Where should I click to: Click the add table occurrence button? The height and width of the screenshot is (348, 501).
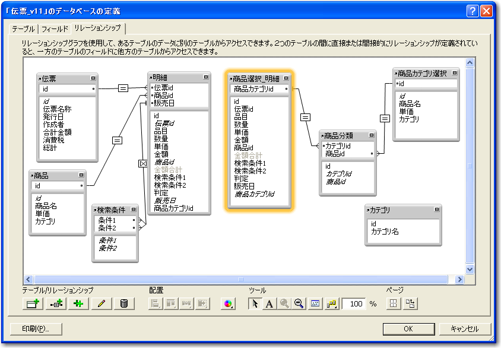click(32, 303)
